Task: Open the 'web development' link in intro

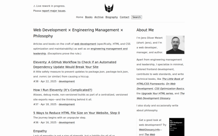Action: pyautogui.click(x=85, y=44)
